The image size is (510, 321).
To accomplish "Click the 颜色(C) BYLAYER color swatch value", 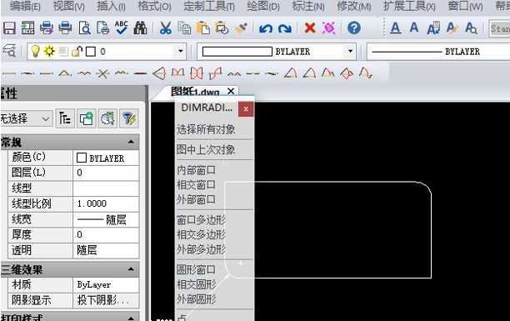I will [x=106, y=158].
